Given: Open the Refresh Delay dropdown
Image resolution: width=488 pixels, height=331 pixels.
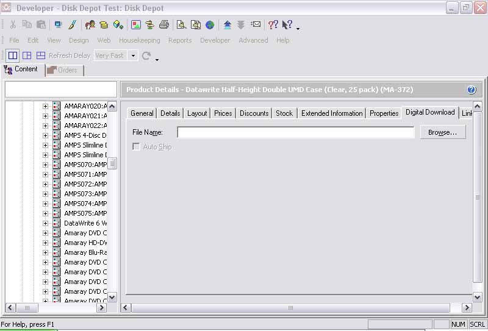Looking at the screenshot, I should (x=134, y=55).
